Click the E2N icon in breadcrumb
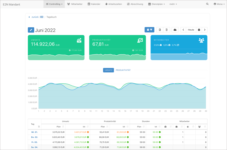227x150 pixels. click(x=42, y=17)
